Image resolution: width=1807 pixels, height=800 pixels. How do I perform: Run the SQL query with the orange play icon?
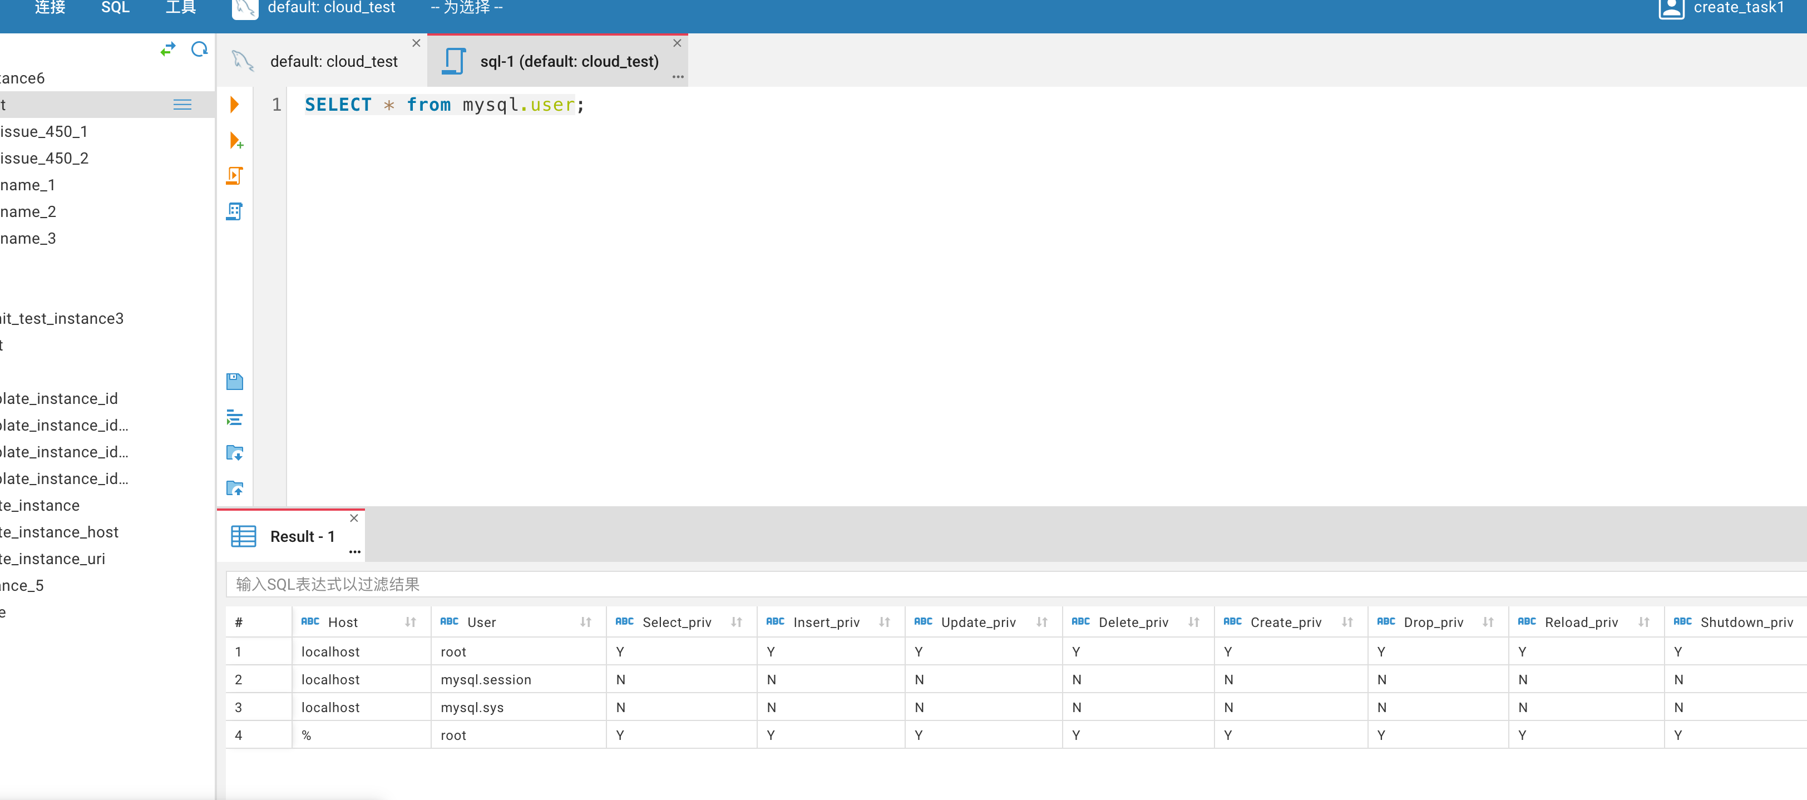click(x=234, y=104)
